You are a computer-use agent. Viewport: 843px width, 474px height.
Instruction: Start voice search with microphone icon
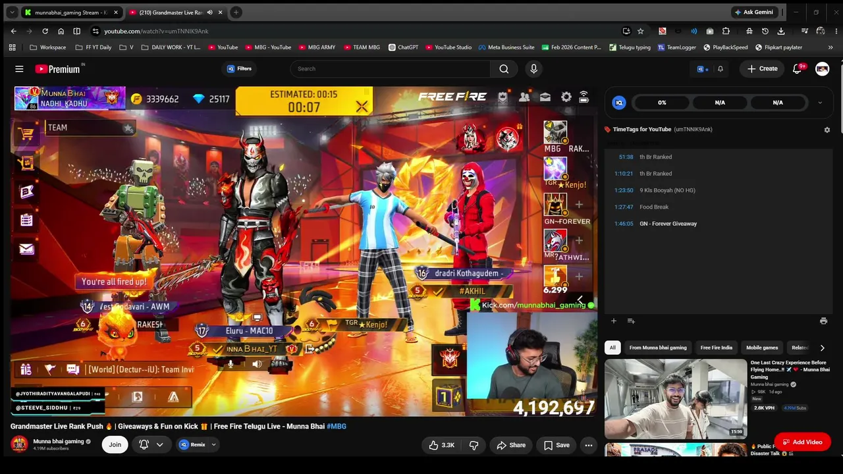click(x=533, y=68)
